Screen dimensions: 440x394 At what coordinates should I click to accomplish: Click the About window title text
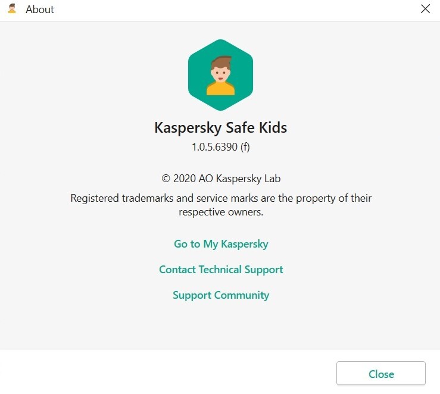click(39, 10)
